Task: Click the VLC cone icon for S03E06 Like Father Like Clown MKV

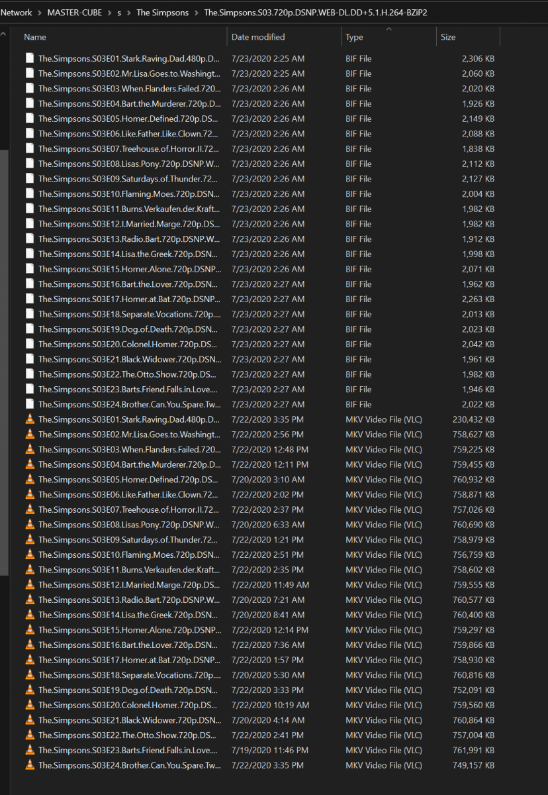Action: coord(30,494)
